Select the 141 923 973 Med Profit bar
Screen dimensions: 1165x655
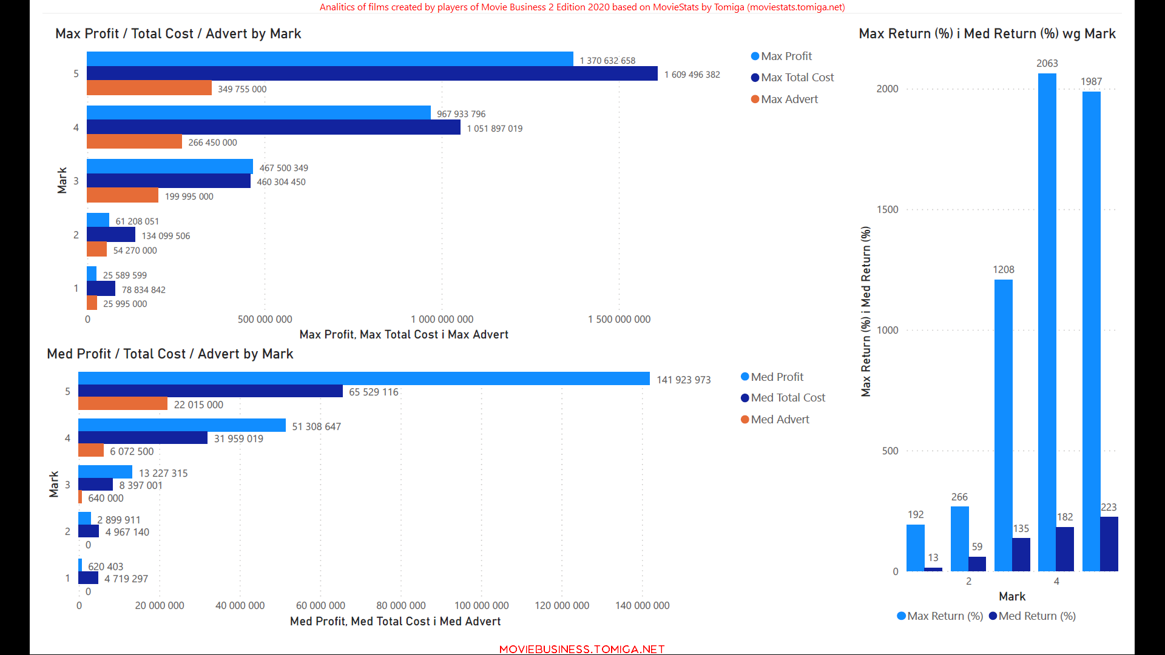coord(363,379)
